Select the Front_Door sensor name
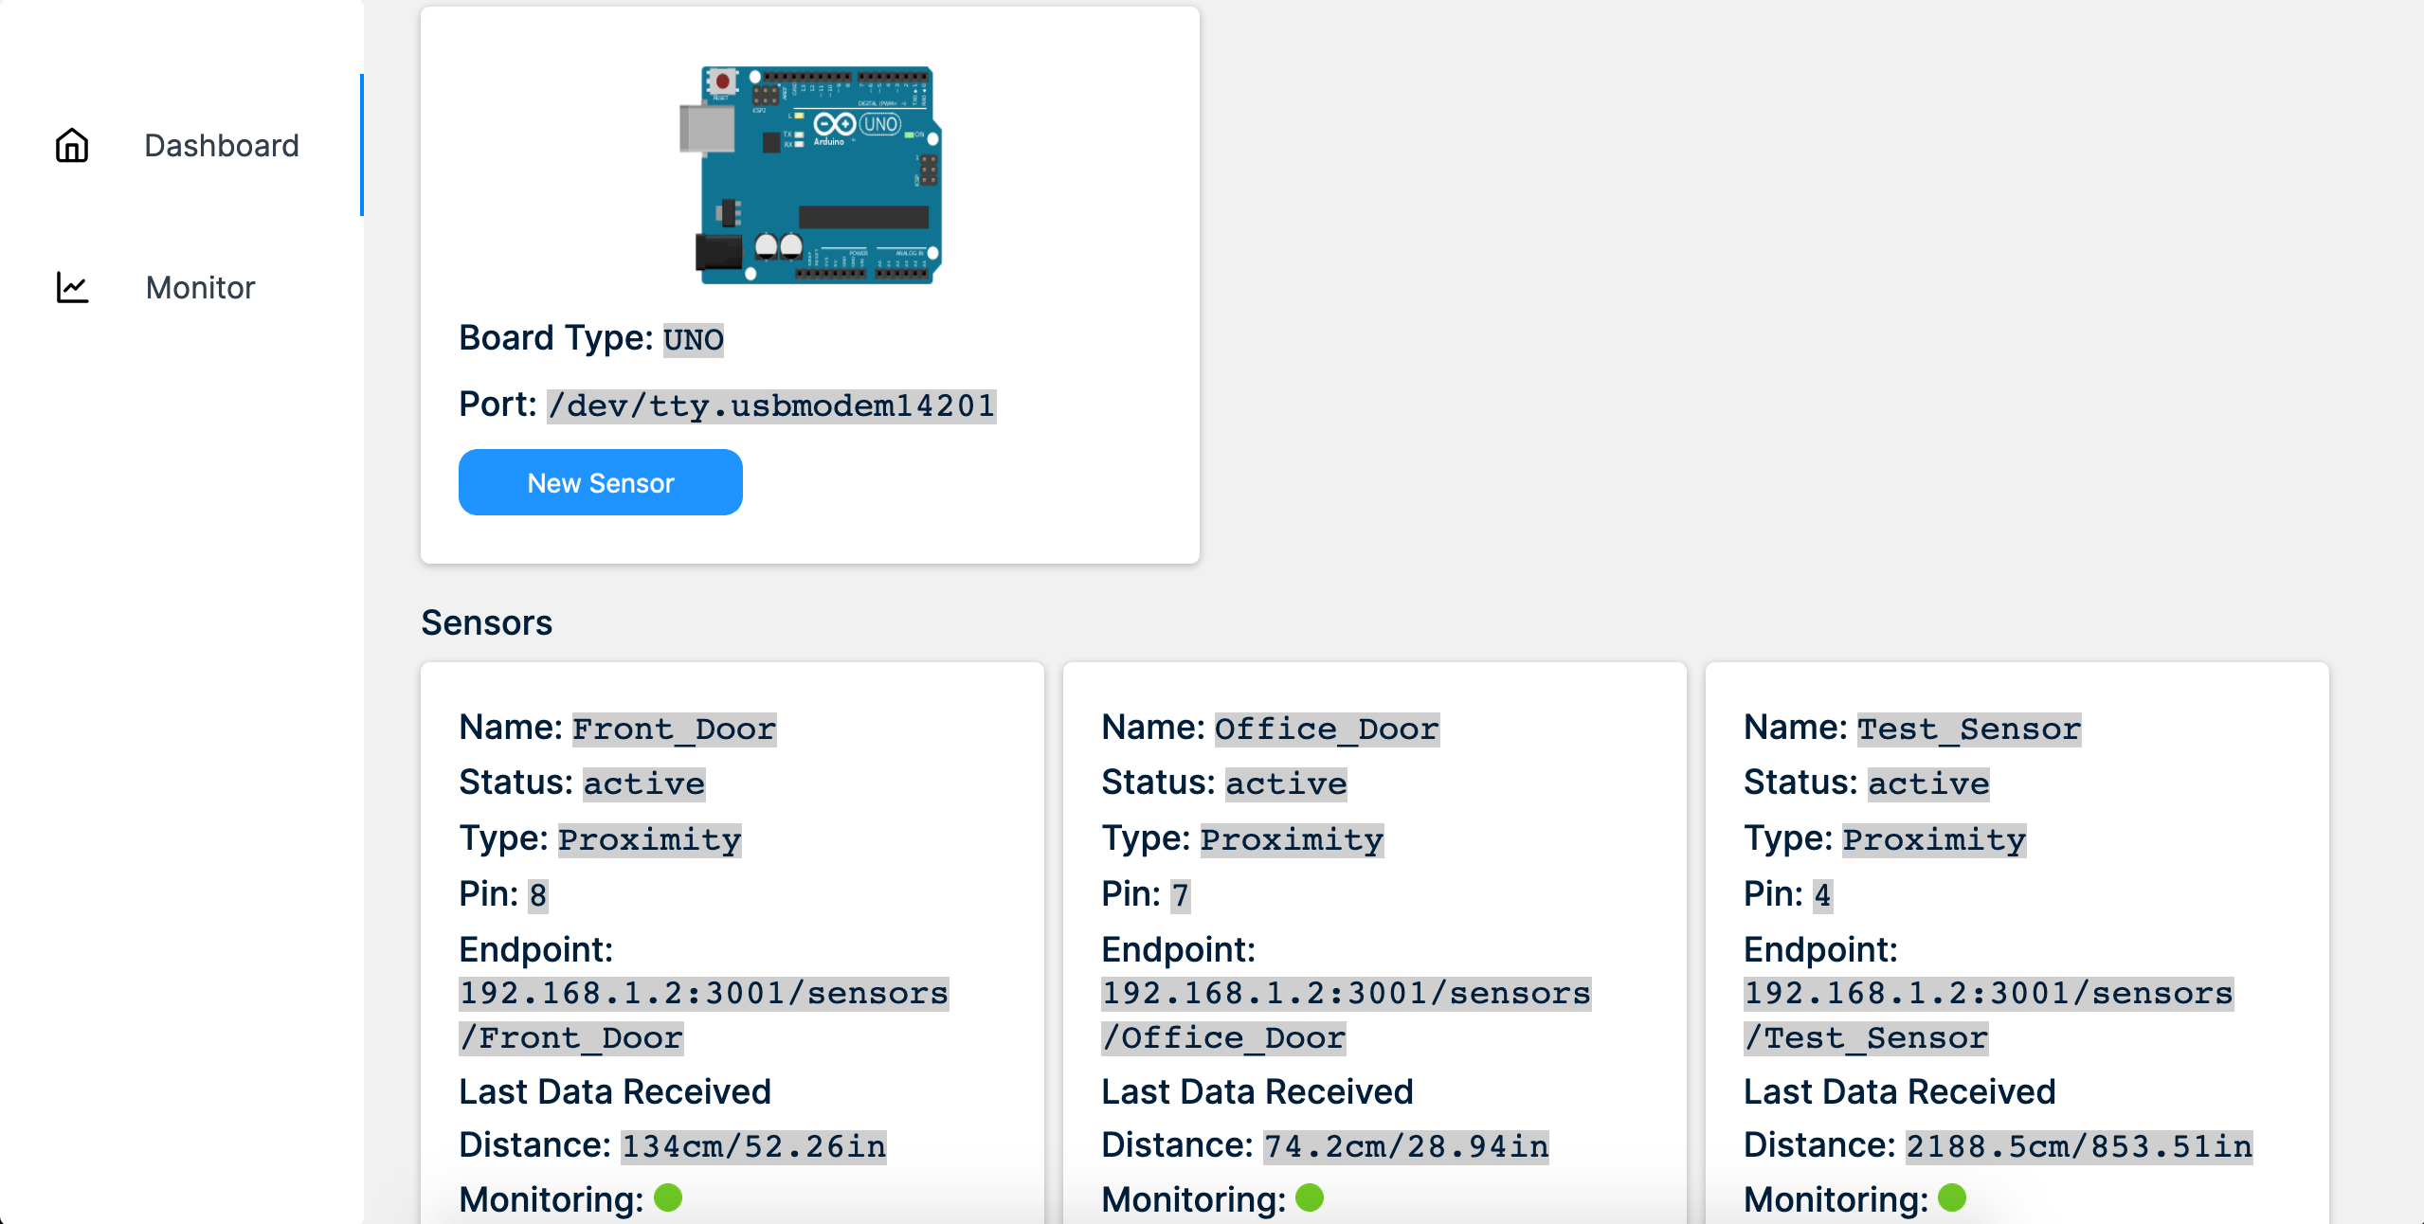The height and width of the screenshot is (1224, 2424). [675, 729]
